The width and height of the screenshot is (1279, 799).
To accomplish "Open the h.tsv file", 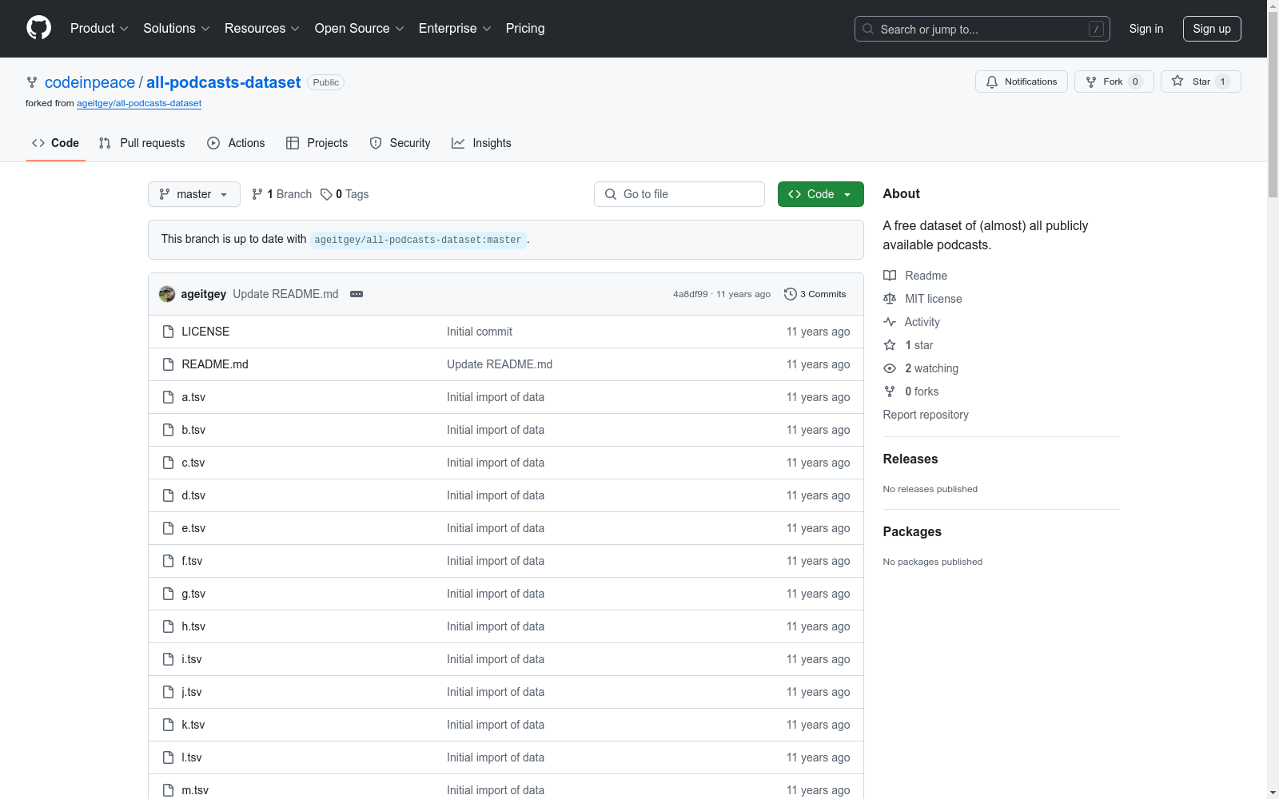I will pos(193,626).
